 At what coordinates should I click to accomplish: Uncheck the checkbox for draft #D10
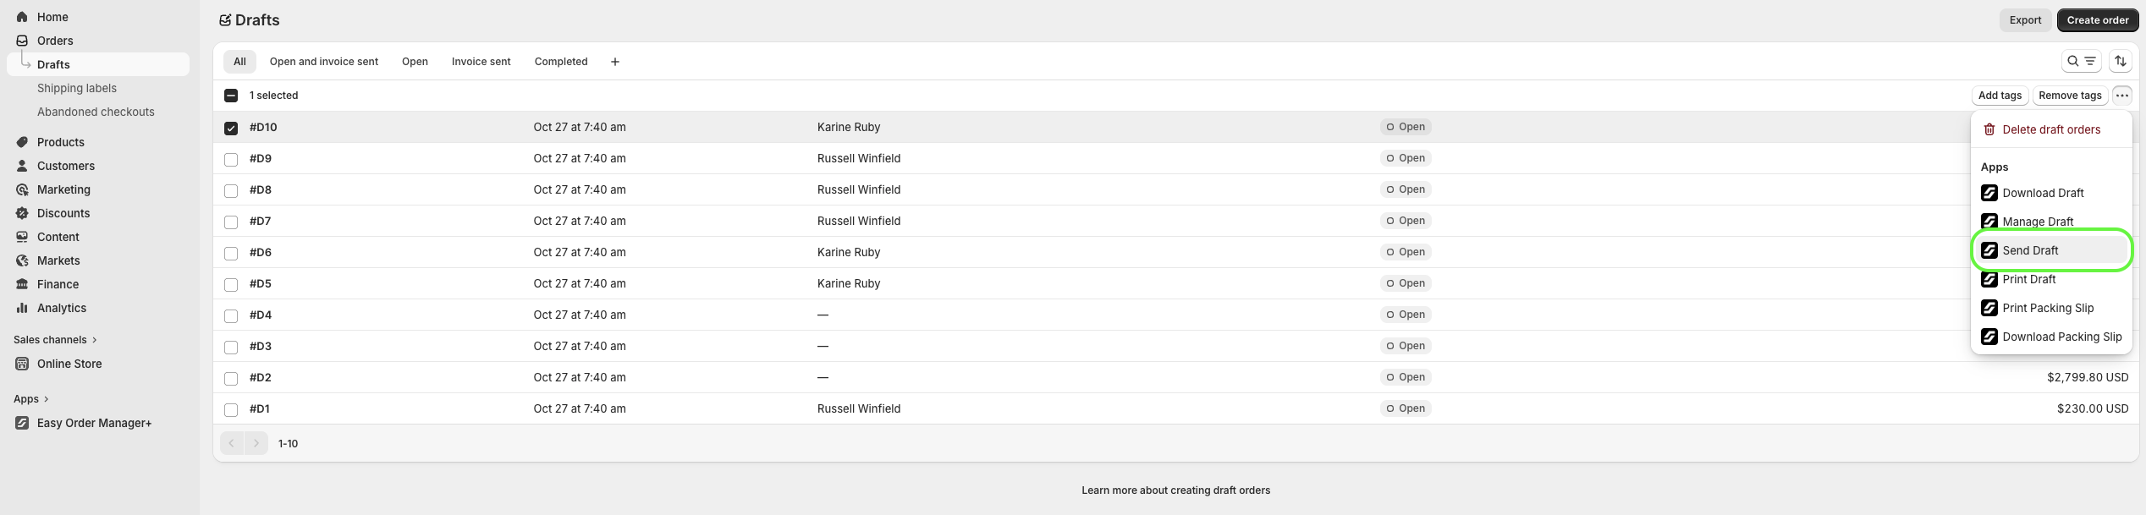(x=231, y=128)
